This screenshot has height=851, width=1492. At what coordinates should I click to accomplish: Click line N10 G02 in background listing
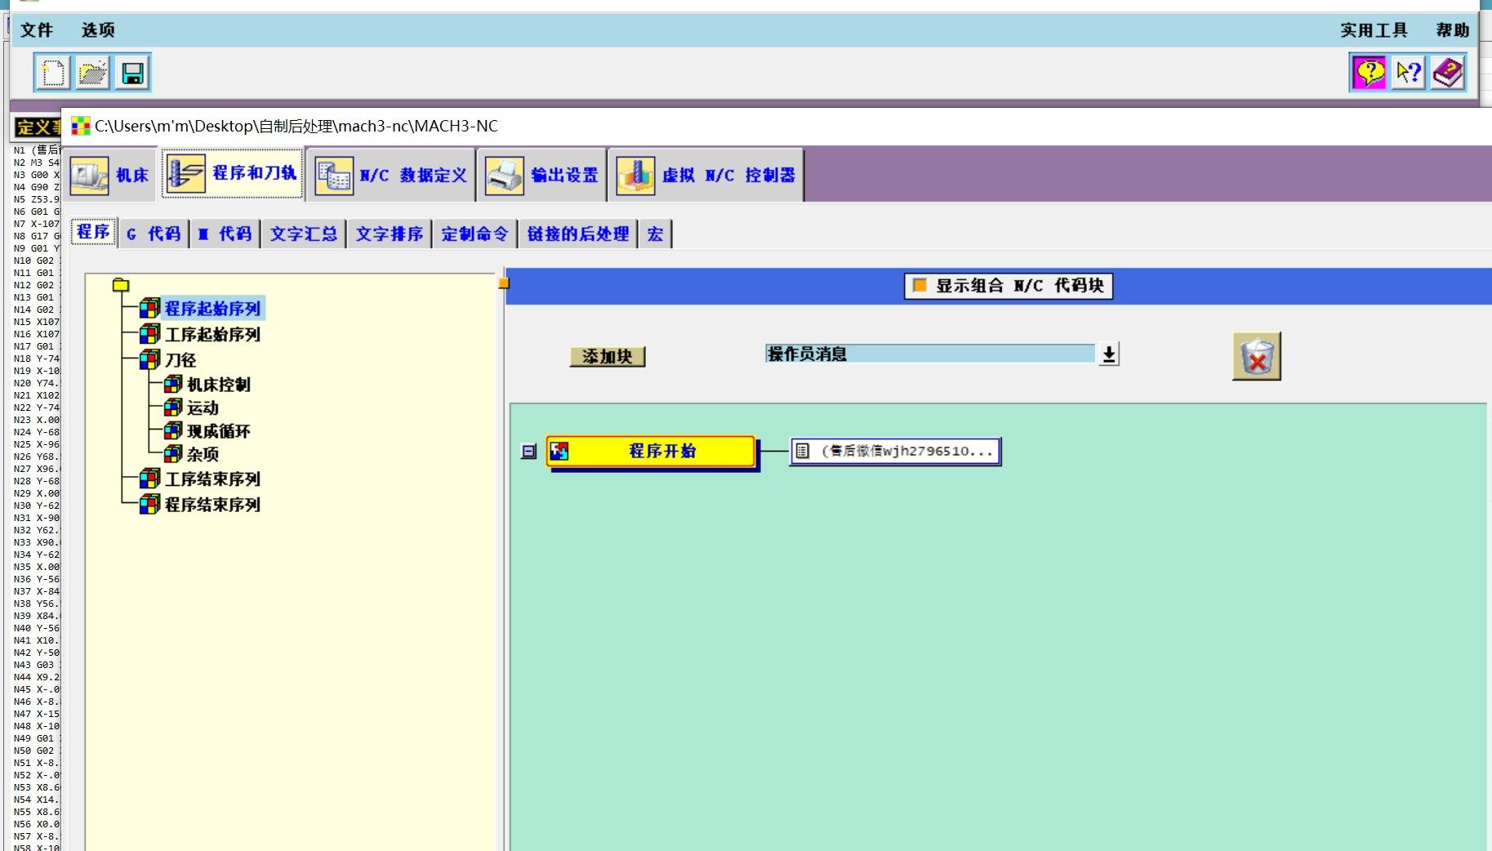[36, 261]
